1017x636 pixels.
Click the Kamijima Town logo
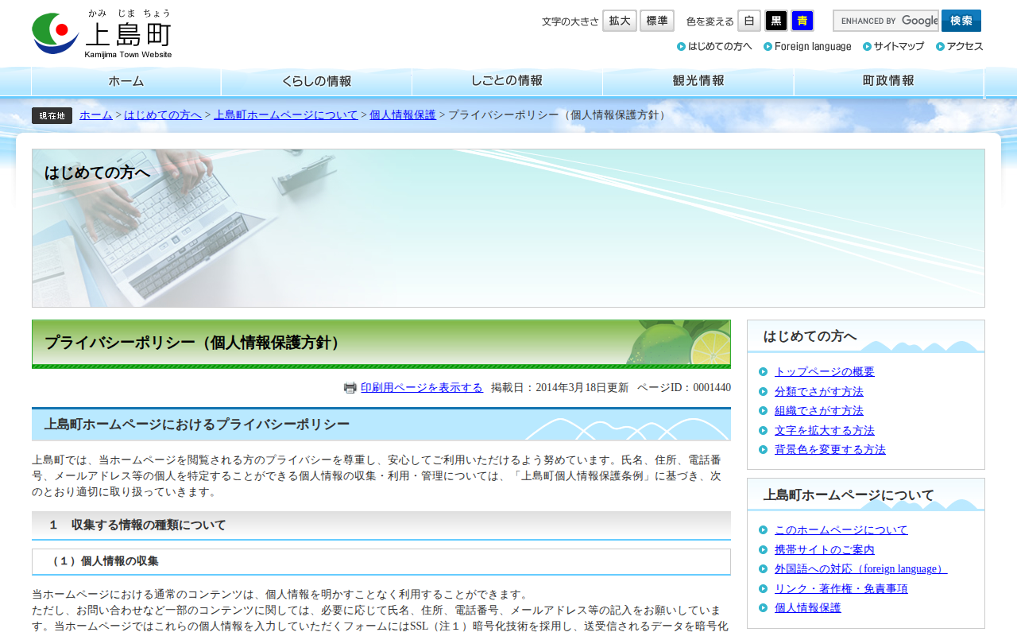point(102,33)
